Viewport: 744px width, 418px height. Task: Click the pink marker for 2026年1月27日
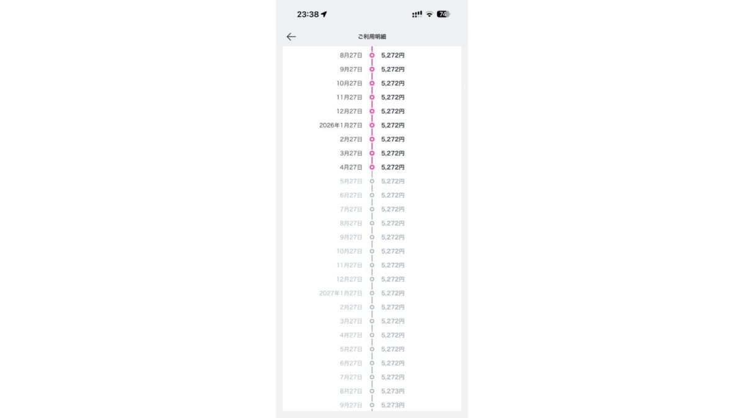pos(372,125)
